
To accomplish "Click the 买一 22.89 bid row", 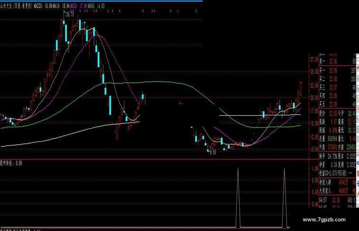I will (x=338, y=71).
